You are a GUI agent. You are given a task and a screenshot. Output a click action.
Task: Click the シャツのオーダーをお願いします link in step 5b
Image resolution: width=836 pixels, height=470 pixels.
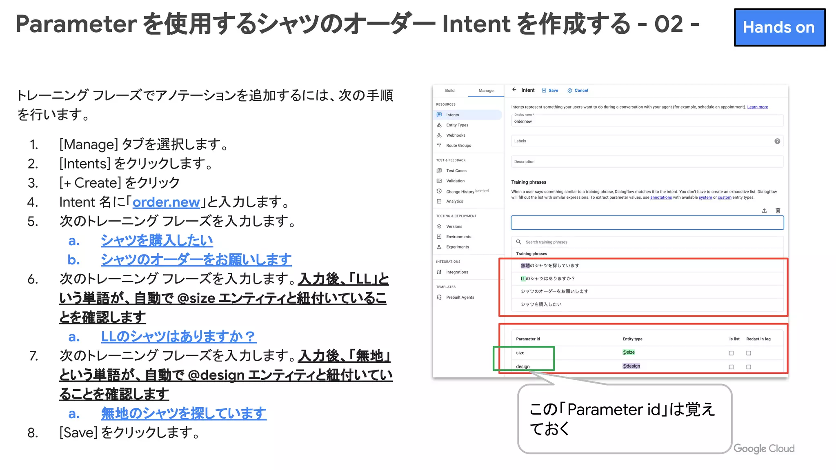click(x=196, y=259)
